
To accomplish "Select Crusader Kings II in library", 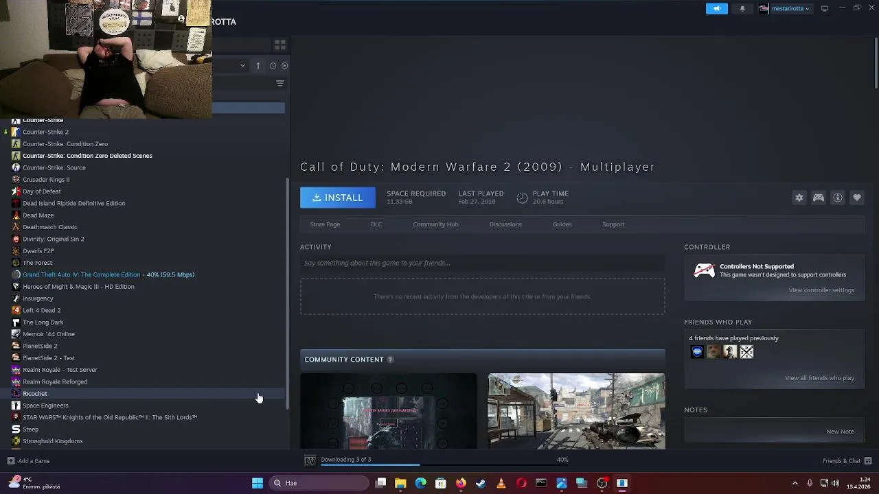I will point(46,180).
